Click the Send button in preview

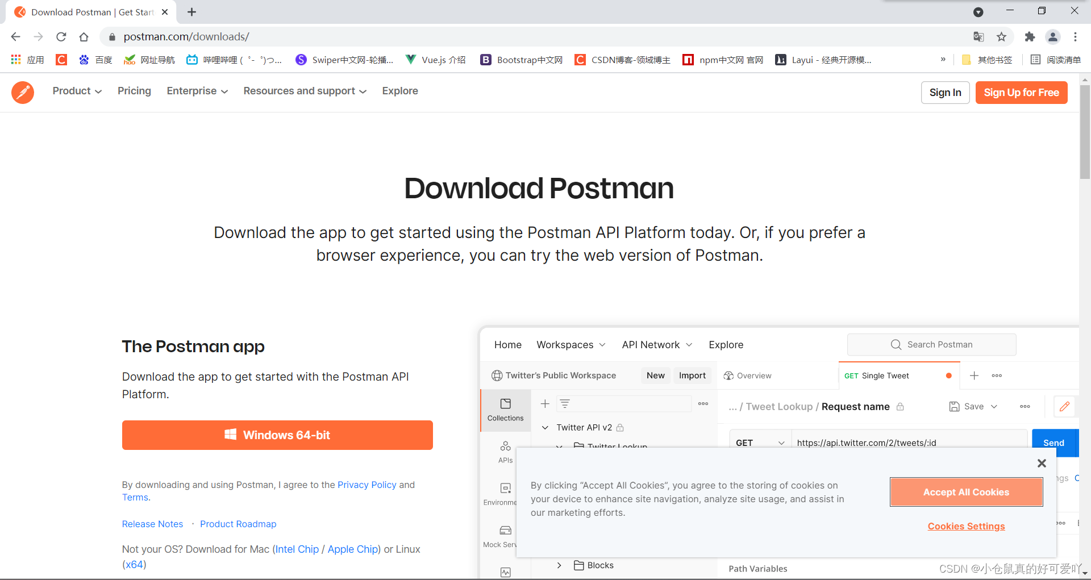[x=1055, y=443]
